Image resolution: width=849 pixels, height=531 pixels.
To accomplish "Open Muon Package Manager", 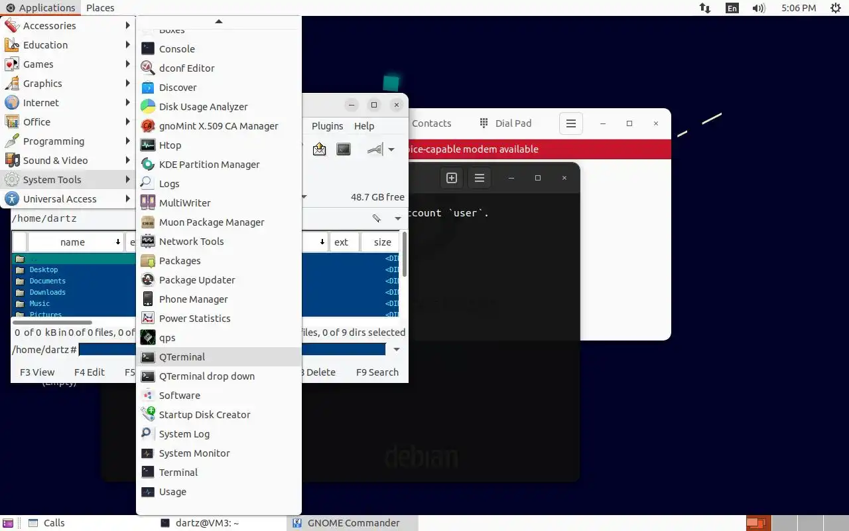I will point(219,222).
